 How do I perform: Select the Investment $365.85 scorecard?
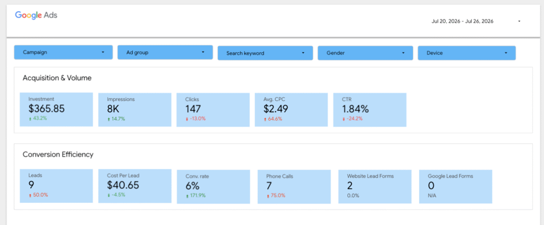coord(56,110)
